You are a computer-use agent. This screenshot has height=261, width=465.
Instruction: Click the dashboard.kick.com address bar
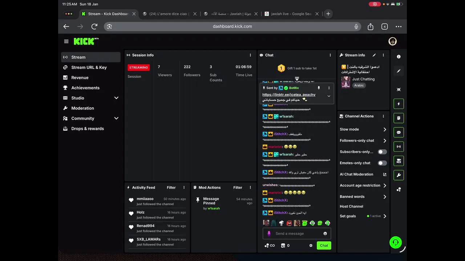232,26
